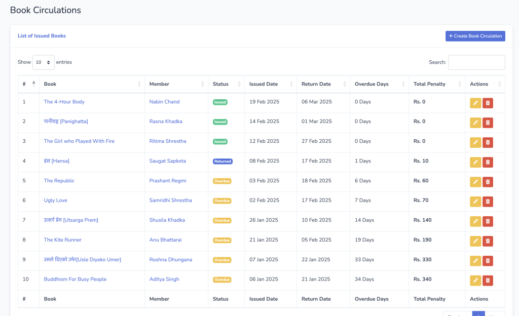Edit Buddhism For Busy People circulation

[475, 281]
